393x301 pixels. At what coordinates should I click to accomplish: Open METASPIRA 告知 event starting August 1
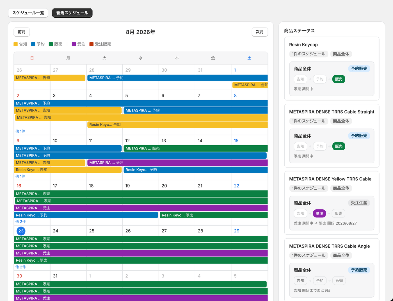click(250, 85)
